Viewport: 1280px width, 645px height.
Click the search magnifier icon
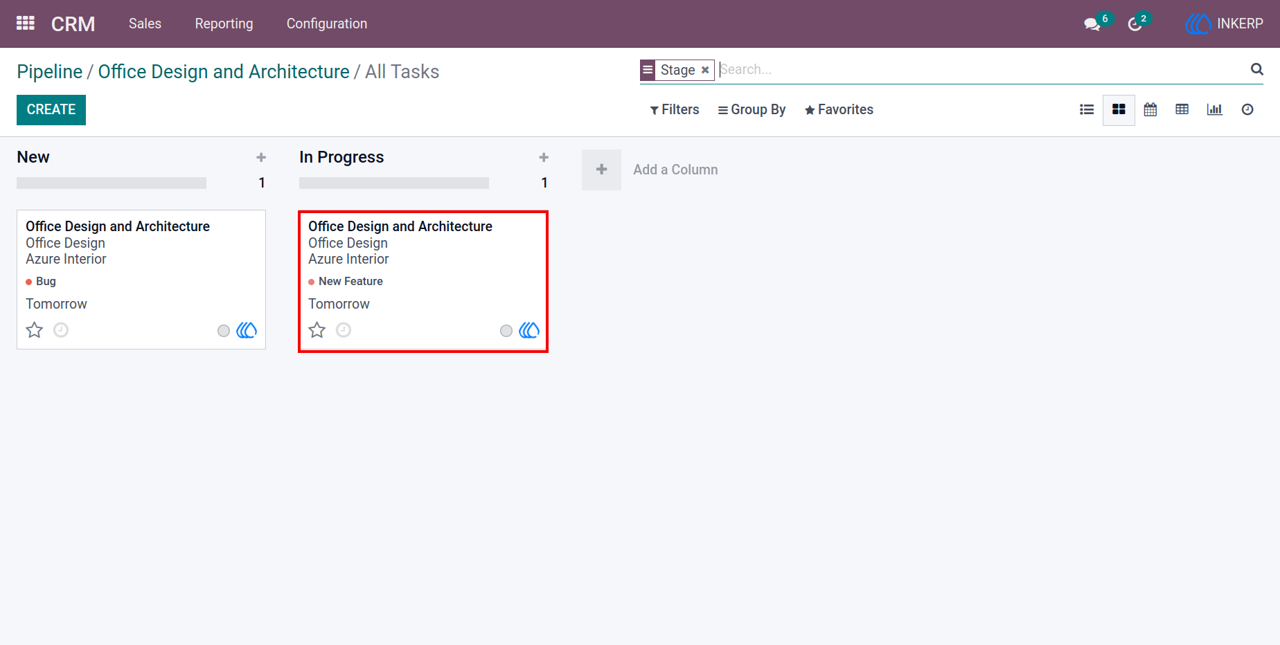point(1256,69)
